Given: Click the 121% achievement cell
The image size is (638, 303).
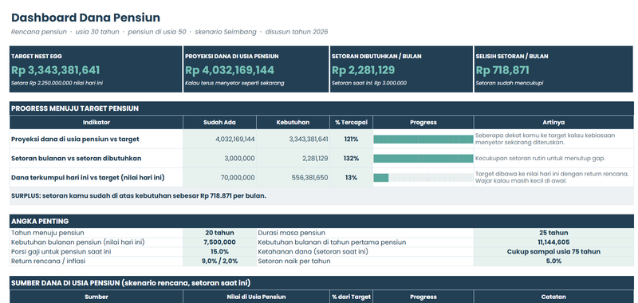Looking at the screenshot, I should coord(351,139).
